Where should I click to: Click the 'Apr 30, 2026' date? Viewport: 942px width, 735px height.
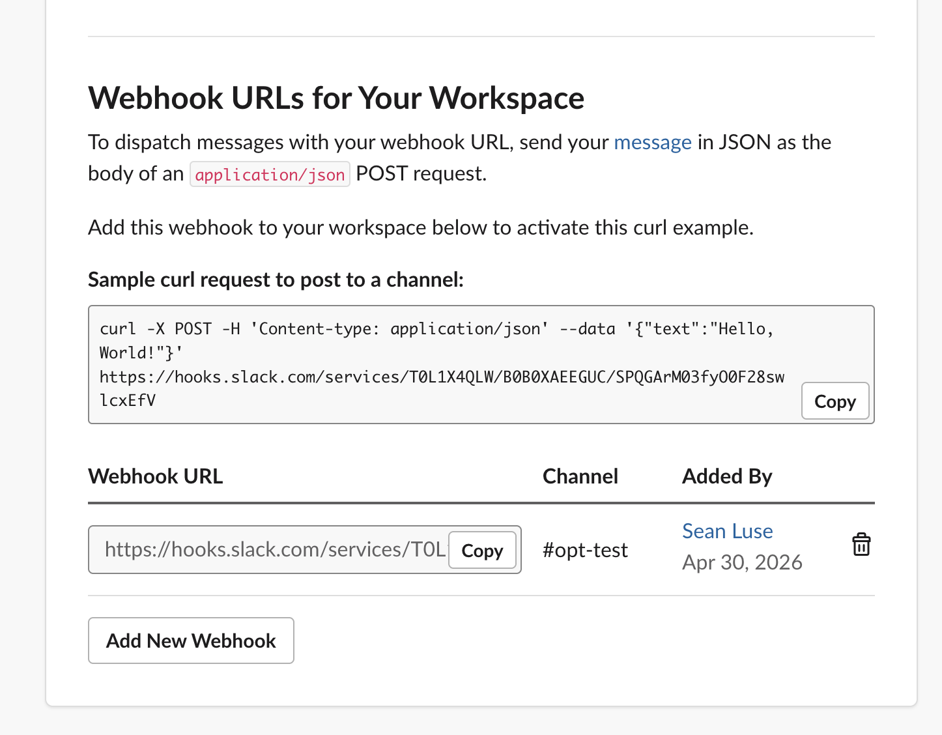742,562
